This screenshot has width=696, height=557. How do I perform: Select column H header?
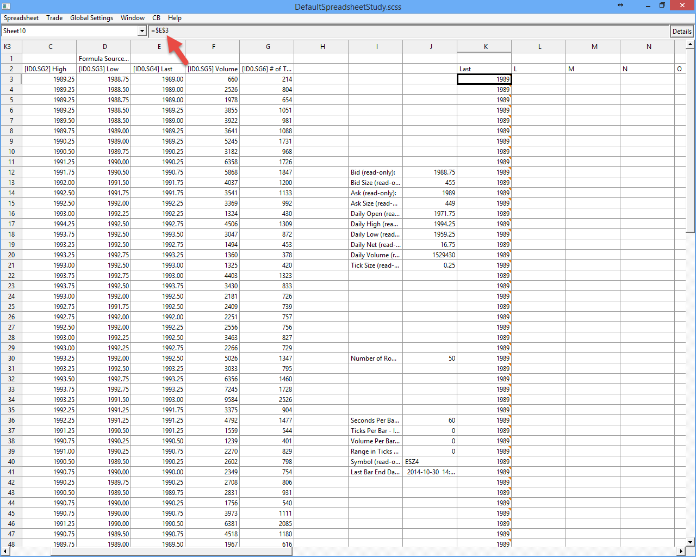[x=321, y=47]
